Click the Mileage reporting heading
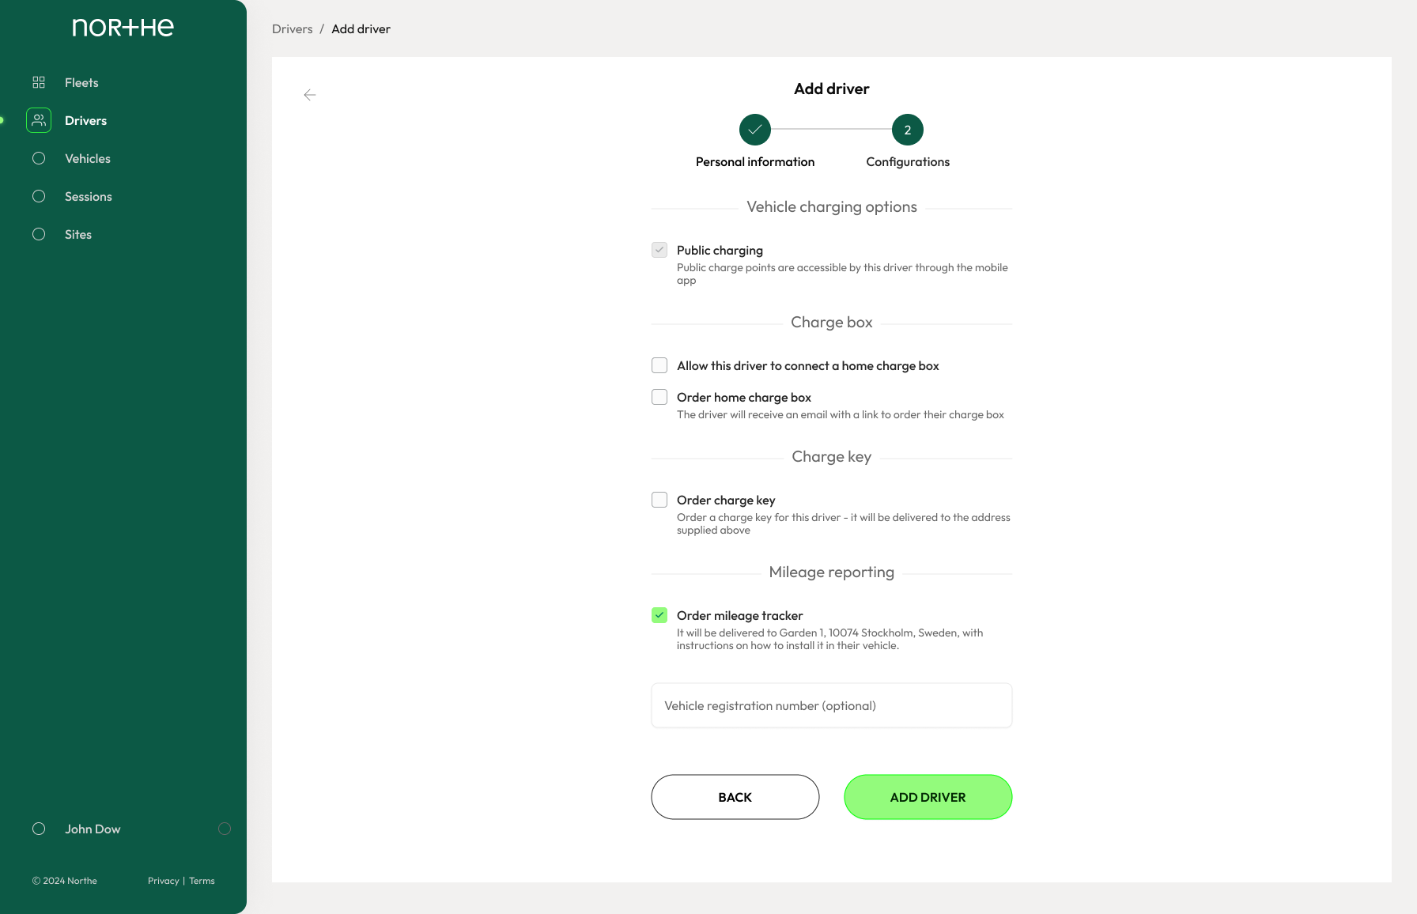The width and height of the screenshot is (1417, 914). click(x=832, y=572)
